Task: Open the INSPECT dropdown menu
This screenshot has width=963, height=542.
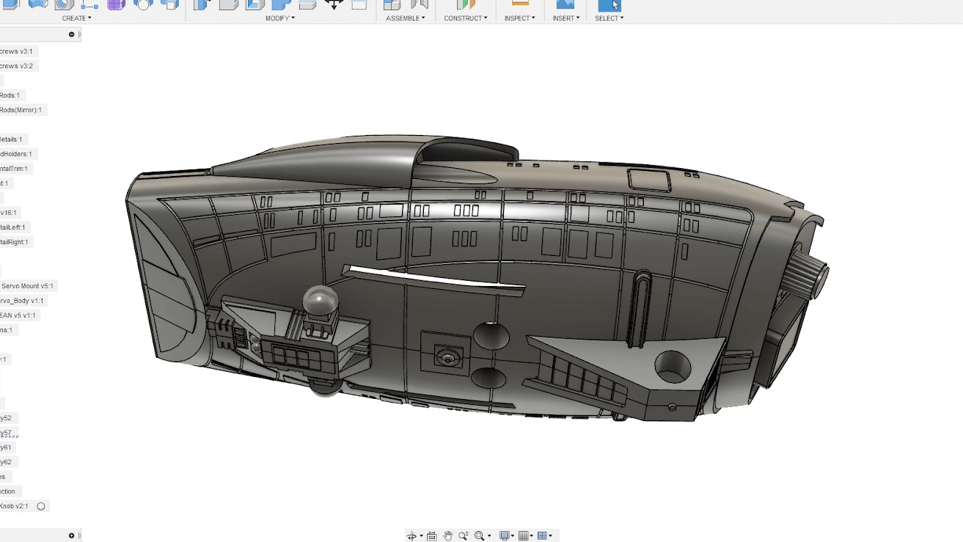Action: 520,18
